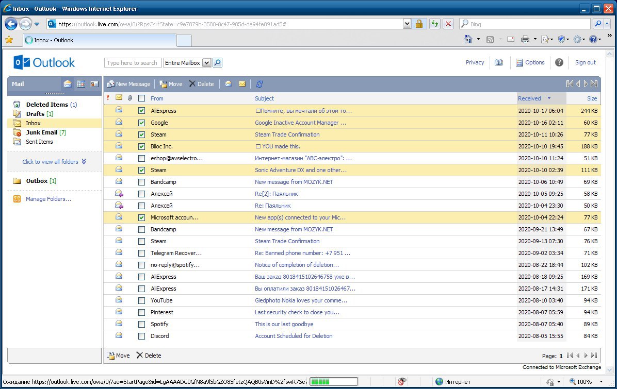The height and width of the screenshot is (389, 617).
Task: Click New Message in the toolbar
Action: 129,83
